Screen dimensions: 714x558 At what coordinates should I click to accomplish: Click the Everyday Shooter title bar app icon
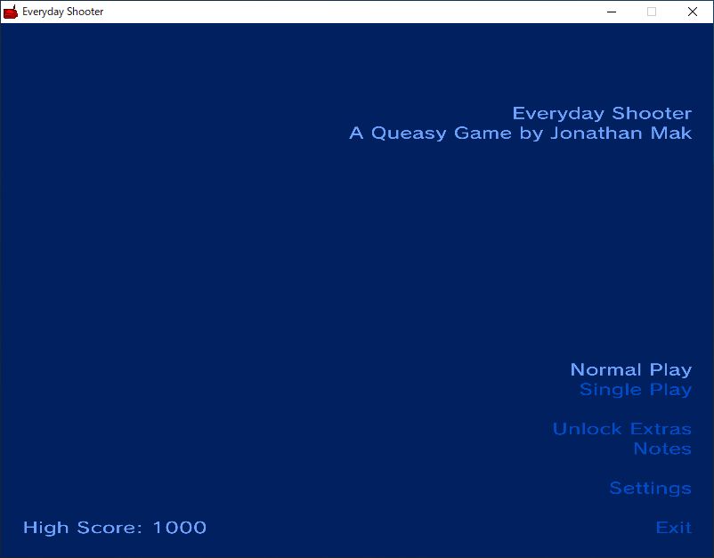click(11, 12)
